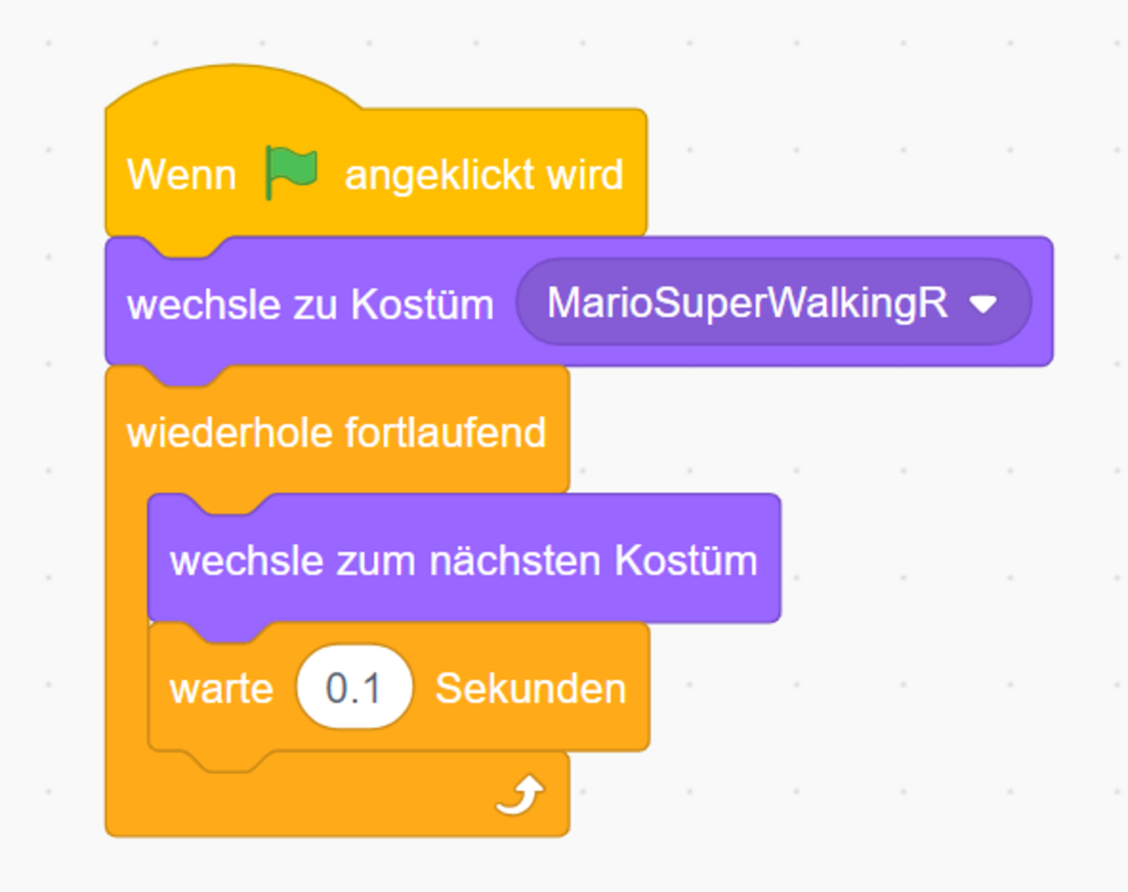The width and height of the screenshot is (1128, 892).
Task: Click 'angeklickt wird' text on event block
Action: click(484, 175)
